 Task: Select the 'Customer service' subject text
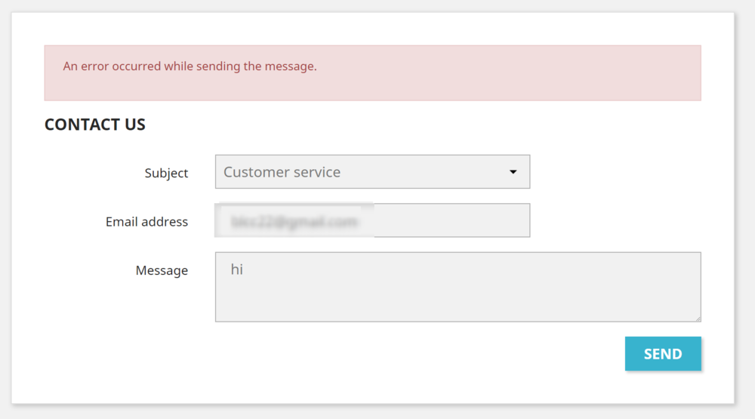[x=282, y=172]
